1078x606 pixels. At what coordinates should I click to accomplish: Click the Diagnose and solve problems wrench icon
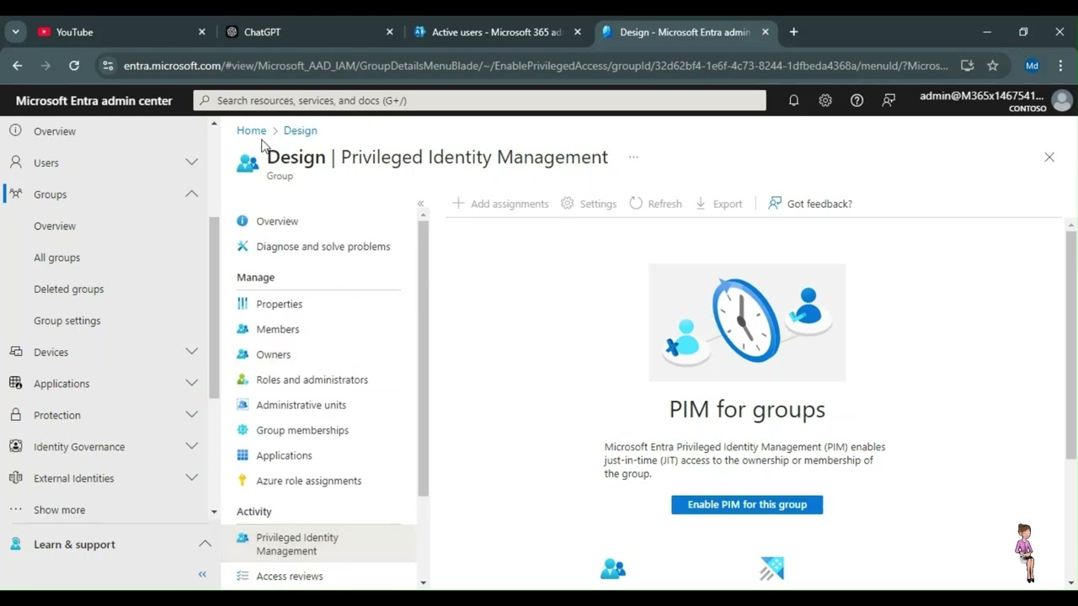tap(243, 246)
